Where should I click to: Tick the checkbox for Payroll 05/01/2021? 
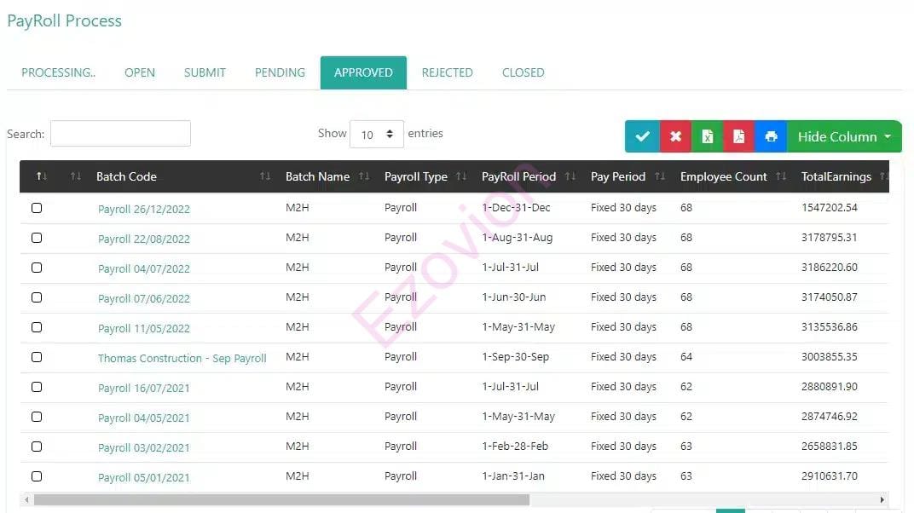[37, 476]
